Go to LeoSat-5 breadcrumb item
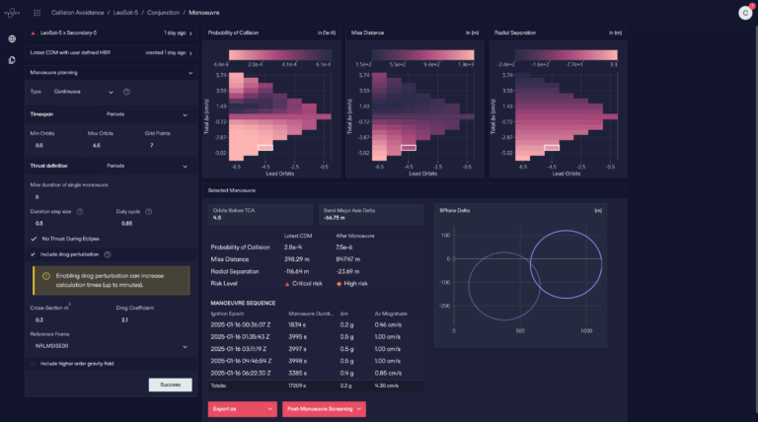 pos(125,13)
